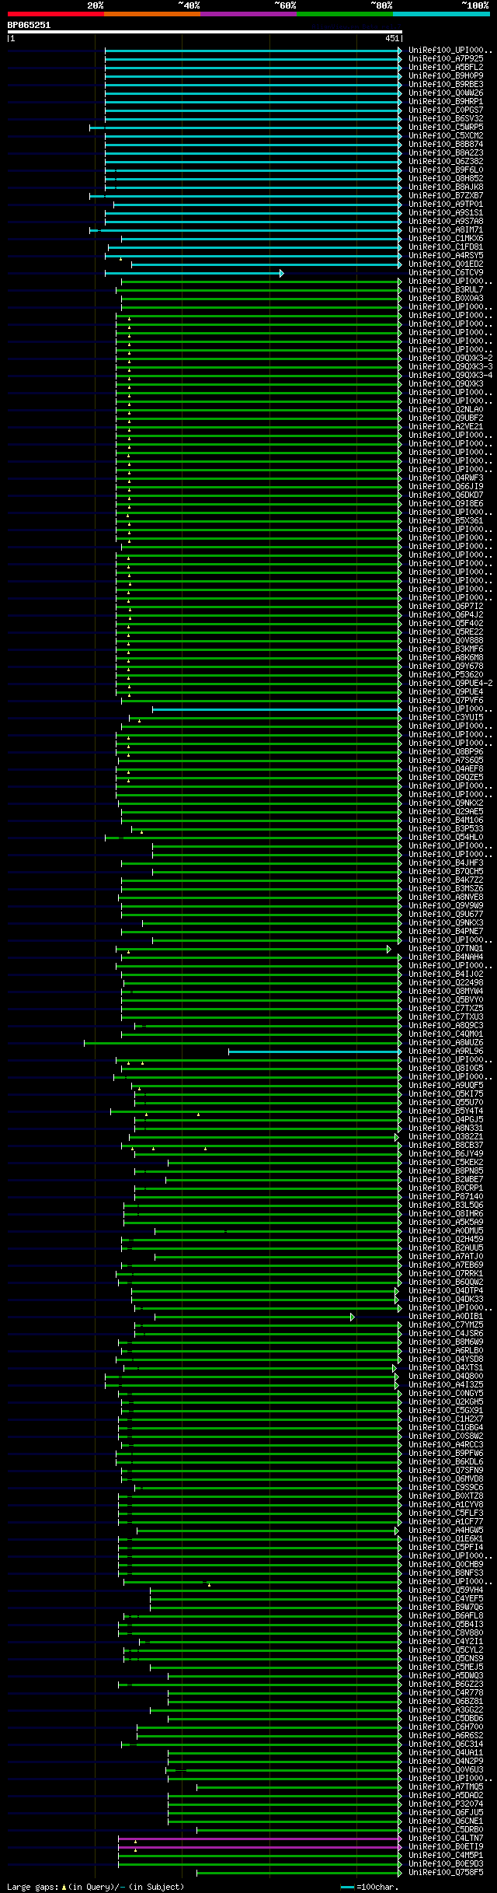This screenshot has width=497, height=1893.
Task: Select label UniRef100_B8A2Z3
Action: point(446,153)
